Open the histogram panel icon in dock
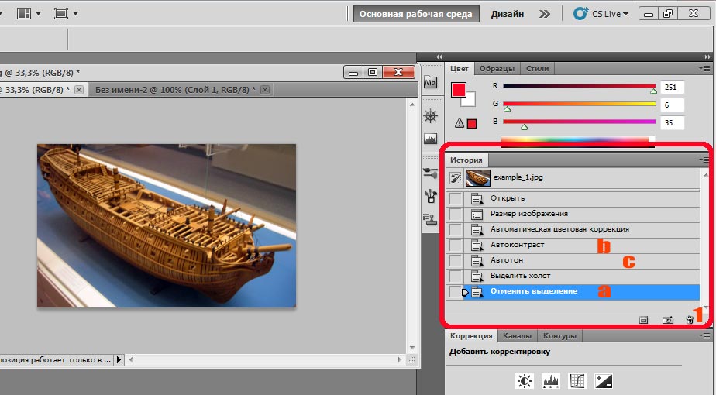The height and width of the screenshot is (395, 716). pos(431,139)
